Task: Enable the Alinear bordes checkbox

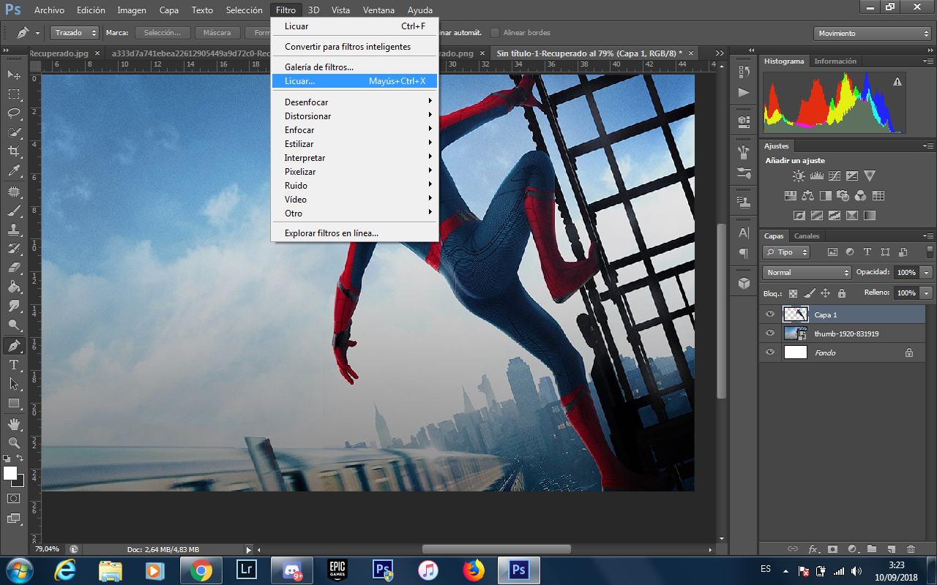Action: [495, 33]
